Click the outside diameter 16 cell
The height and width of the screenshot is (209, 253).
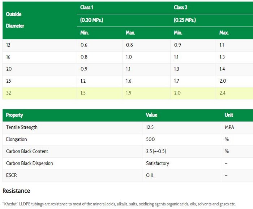[x=9, y=57]
